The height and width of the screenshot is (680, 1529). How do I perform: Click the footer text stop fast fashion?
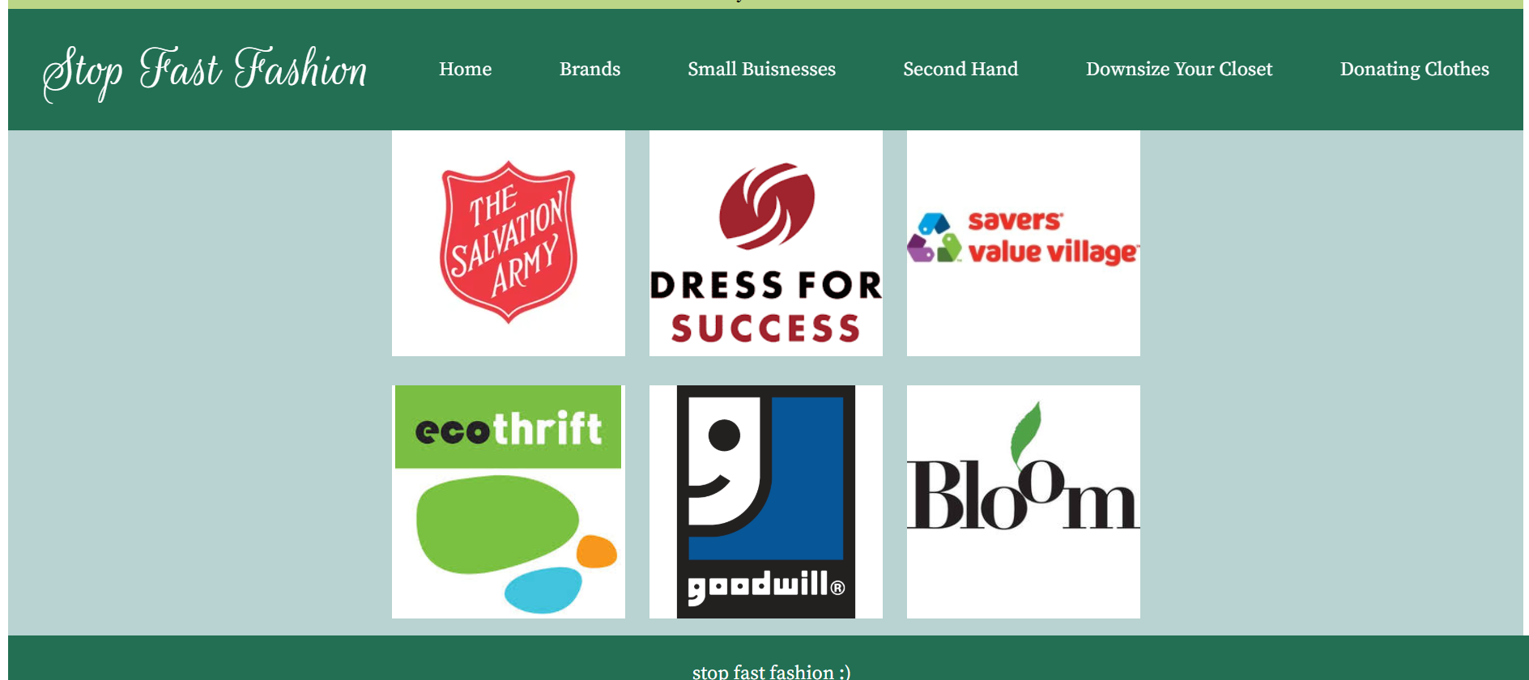click(x=772, y=672)
